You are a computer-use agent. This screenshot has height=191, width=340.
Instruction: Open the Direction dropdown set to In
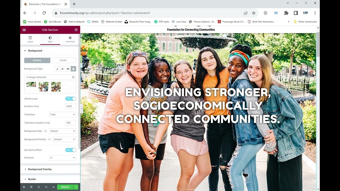(x=63, y=158)
